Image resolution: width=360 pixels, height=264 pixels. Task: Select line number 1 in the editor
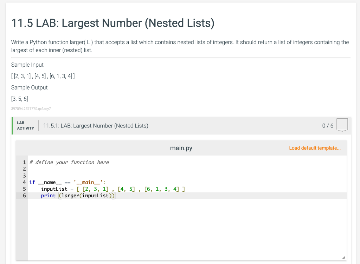pyautogui.click(x=24, y=162)
